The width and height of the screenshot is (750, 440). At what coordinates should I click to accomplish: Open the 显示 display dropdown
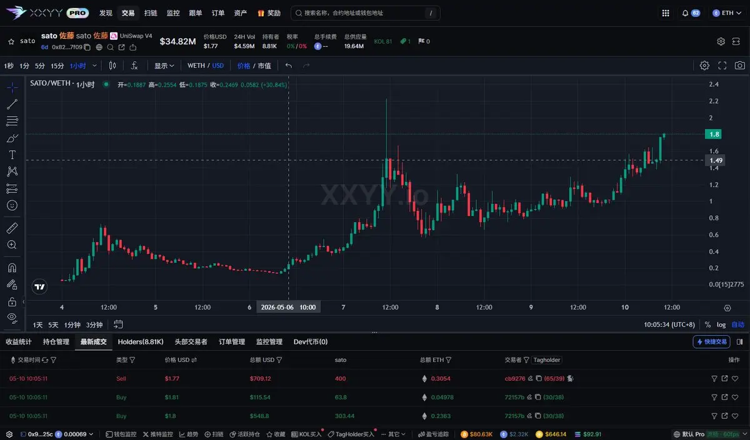click(x=164, y=66)
